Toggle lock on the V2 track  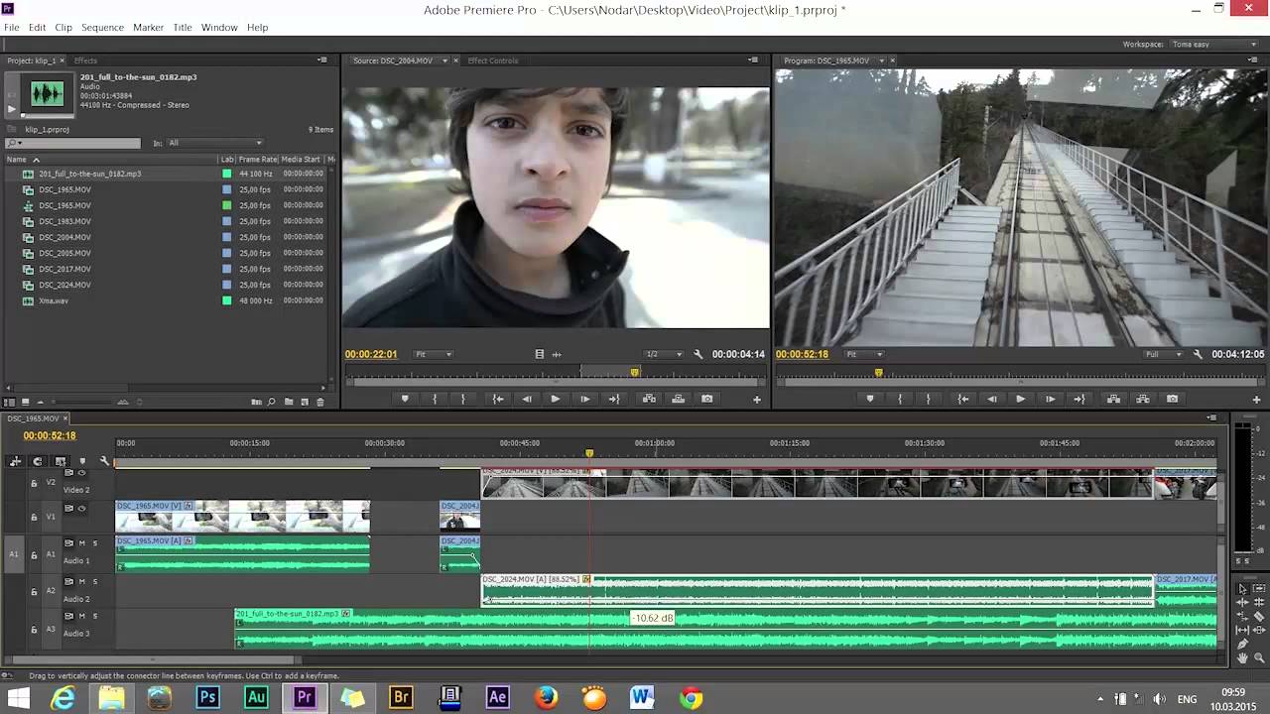click(34, 483)
